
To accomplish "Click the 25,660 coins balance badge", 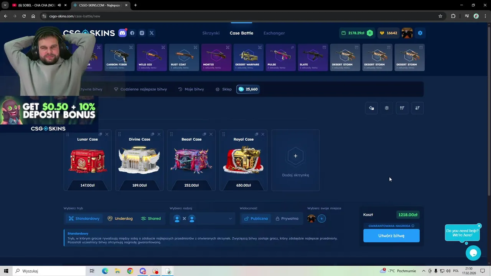I will pyautogui.click(x=248, y=89).
